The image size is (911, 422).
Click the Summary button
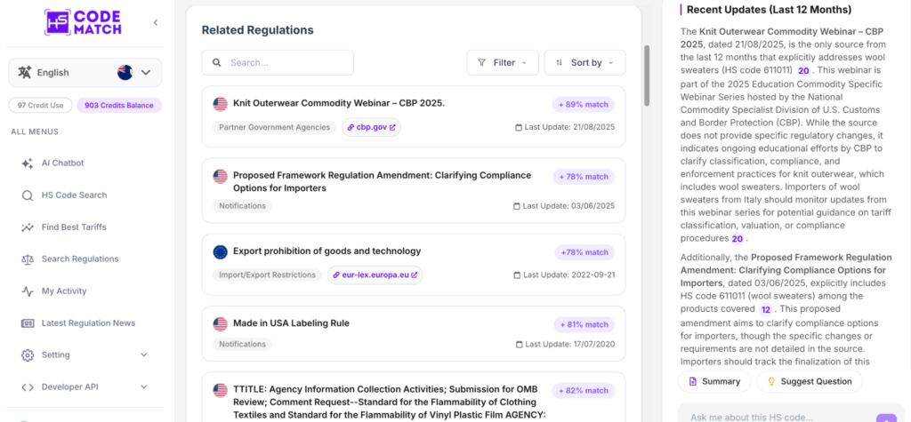[x=714, y=381]
